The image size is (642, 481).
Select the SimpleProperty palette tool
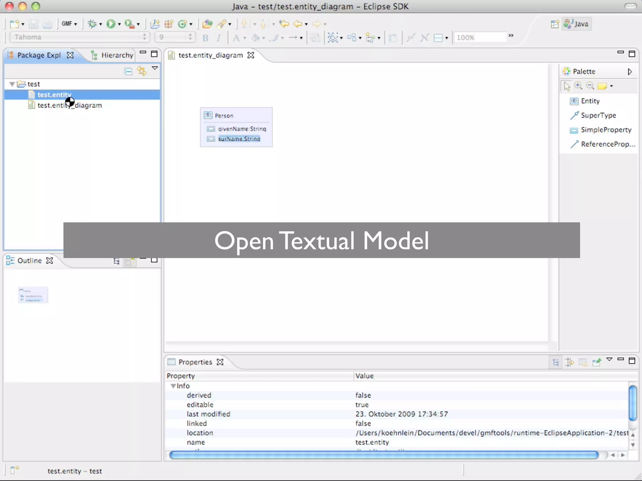[x=601, y=130]
